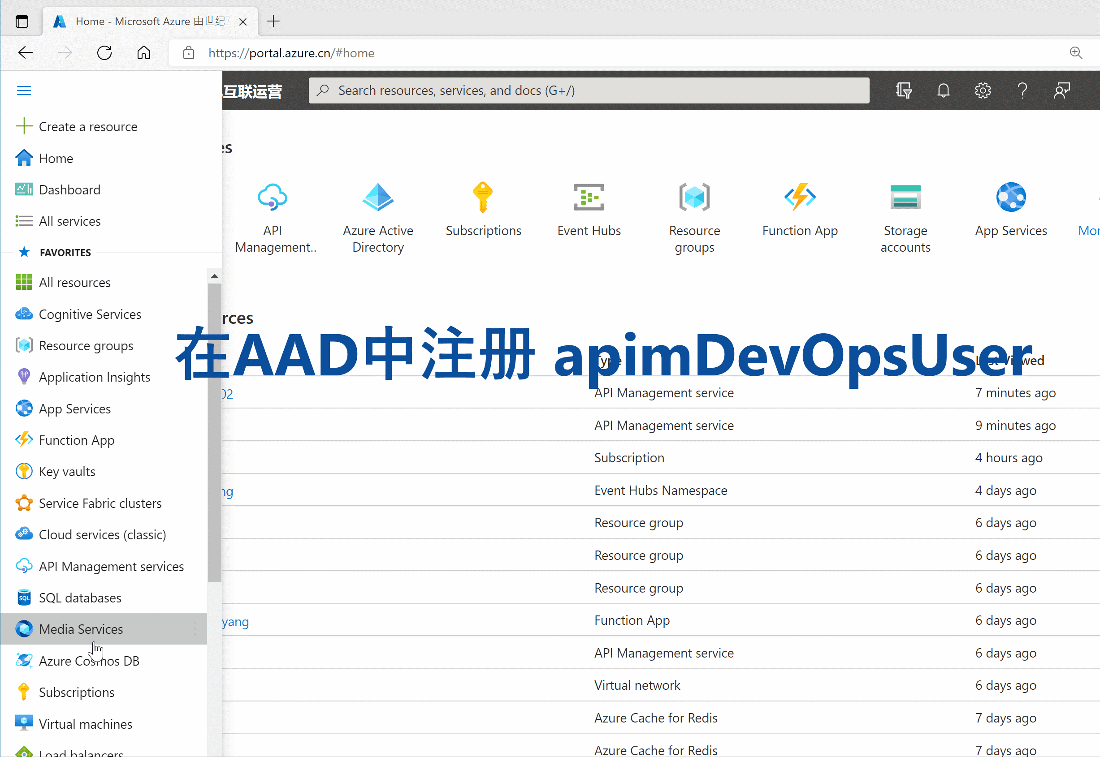Click the favorites list scroll-up arrow
Screen dimensions: 1100x757
(x=215, y=276)
